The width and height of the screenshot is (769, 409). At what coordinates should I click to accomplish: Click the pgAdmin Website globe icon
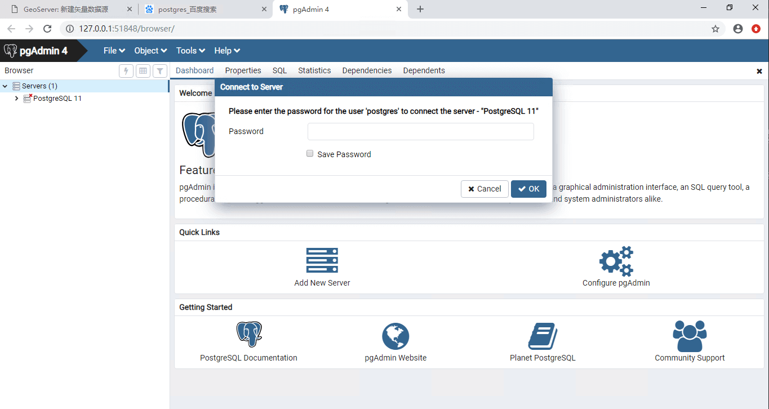coord(395,336)
